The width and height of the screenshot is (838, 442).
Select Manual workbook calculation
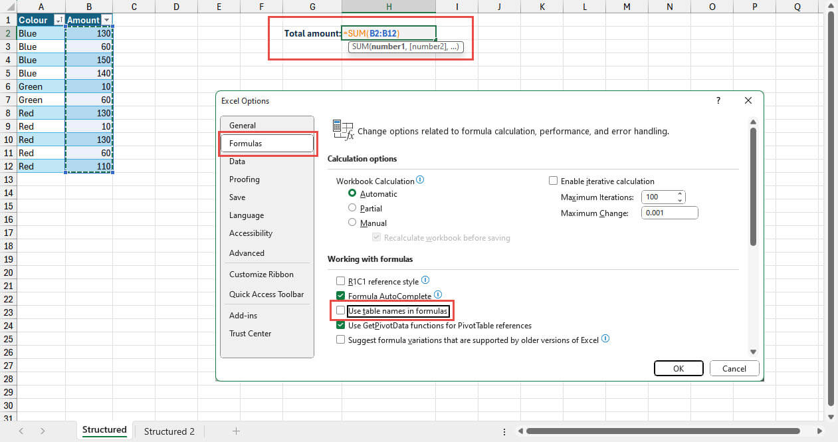coord(352,222)
